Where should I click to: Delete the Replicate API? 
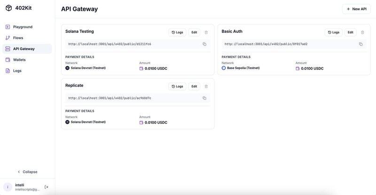click(206, 86)
